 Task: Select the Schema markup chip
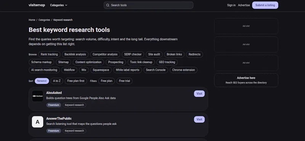pyautogui.click(x=42, y=62)
